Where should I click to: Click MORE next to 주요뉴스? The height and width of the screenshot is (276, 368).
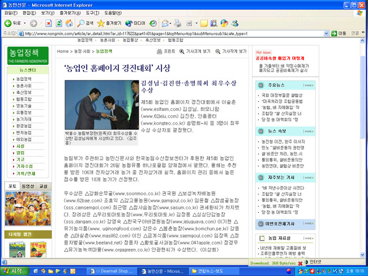pos(309,85)
